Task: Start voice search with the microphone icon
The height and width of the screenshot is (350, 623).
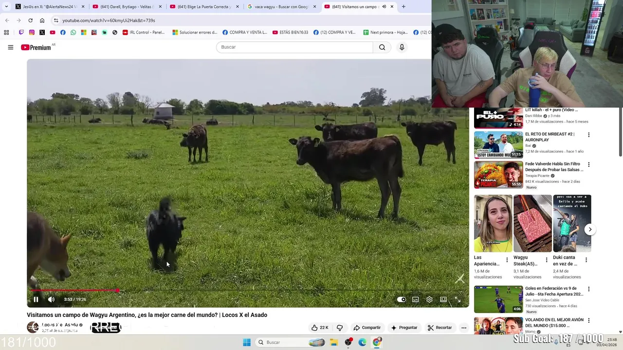Action: coord(402,47)
